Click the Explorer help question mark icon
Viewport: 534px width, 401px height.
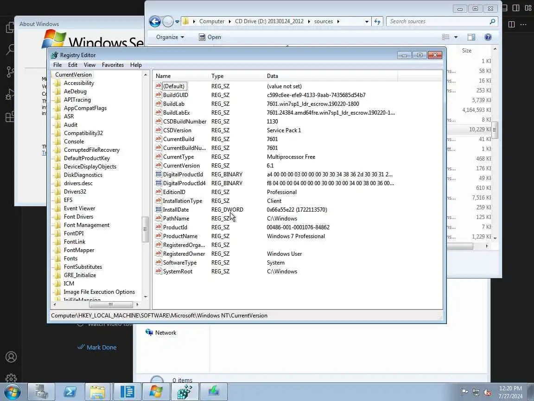pos(488,37)
